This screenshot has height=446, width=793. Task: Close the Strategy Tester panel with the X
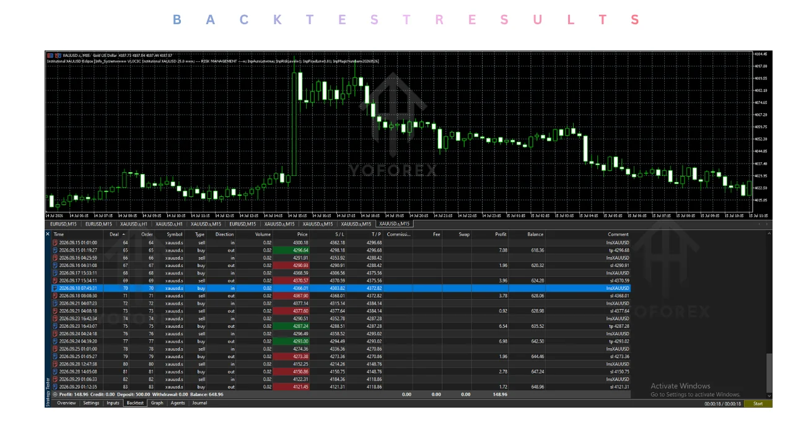coord(48,234)
